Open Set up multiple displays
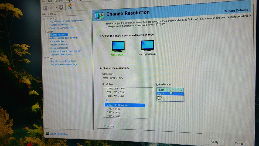 (x=62, y=55)
